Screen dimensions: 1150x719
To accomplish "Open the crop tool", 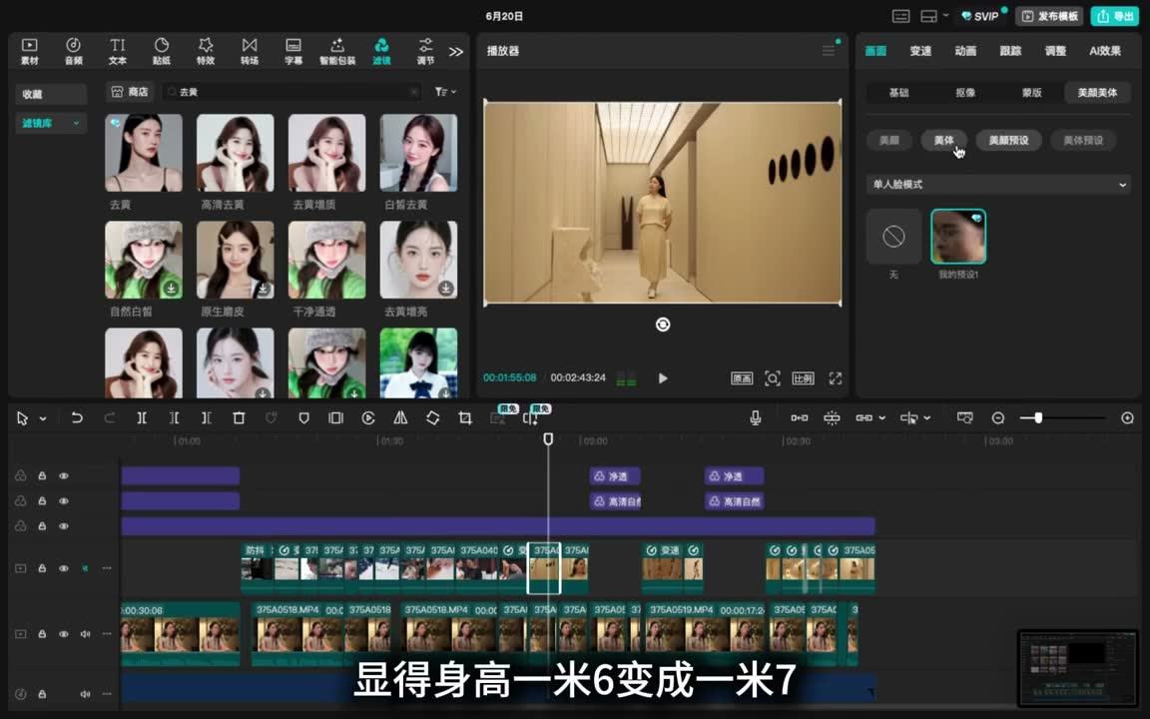I will (x=465, y=417).
